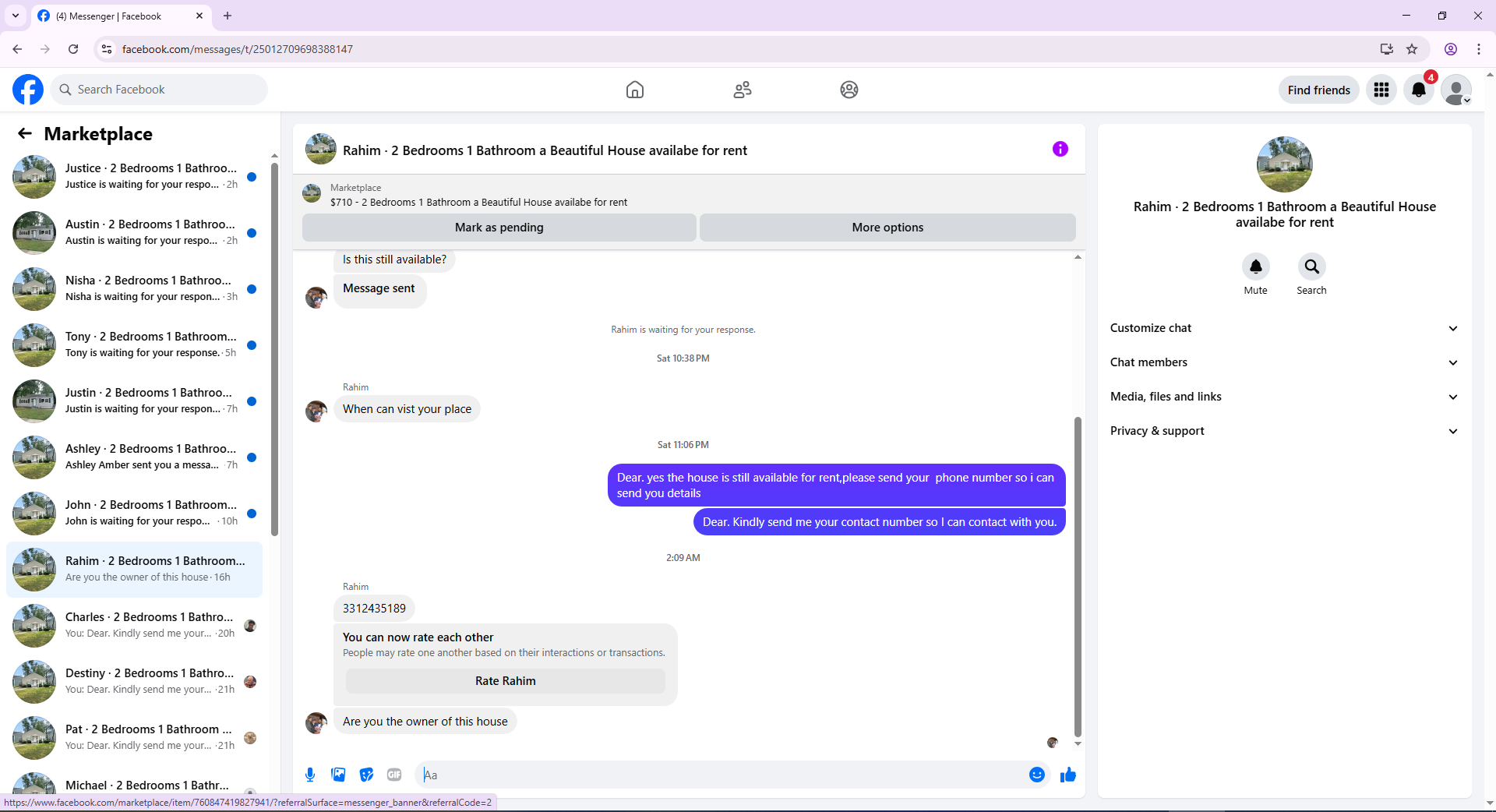Send a thumbs-up like
Screen dimensions: 1496x812
(1068, 775)
